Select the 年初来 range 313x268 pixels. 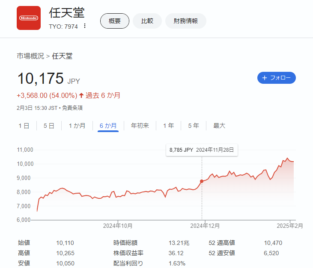click(140, 126)
